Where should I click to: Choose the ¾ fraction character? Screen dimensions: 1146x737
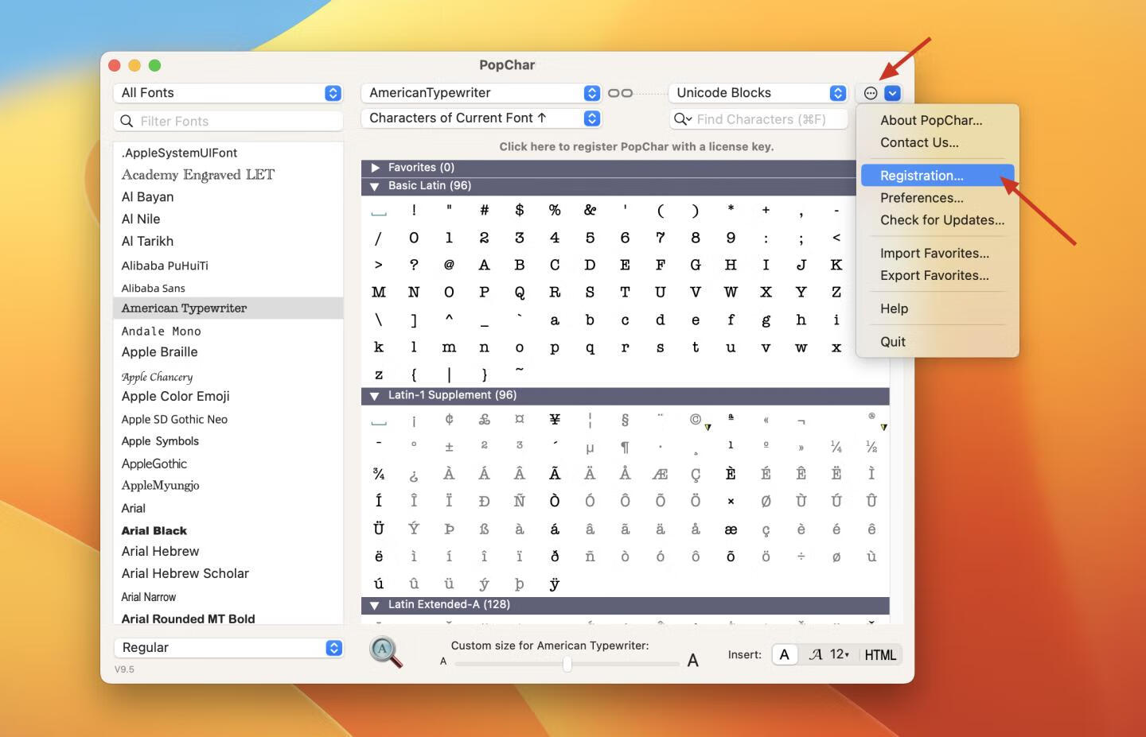tap(379, 474)
